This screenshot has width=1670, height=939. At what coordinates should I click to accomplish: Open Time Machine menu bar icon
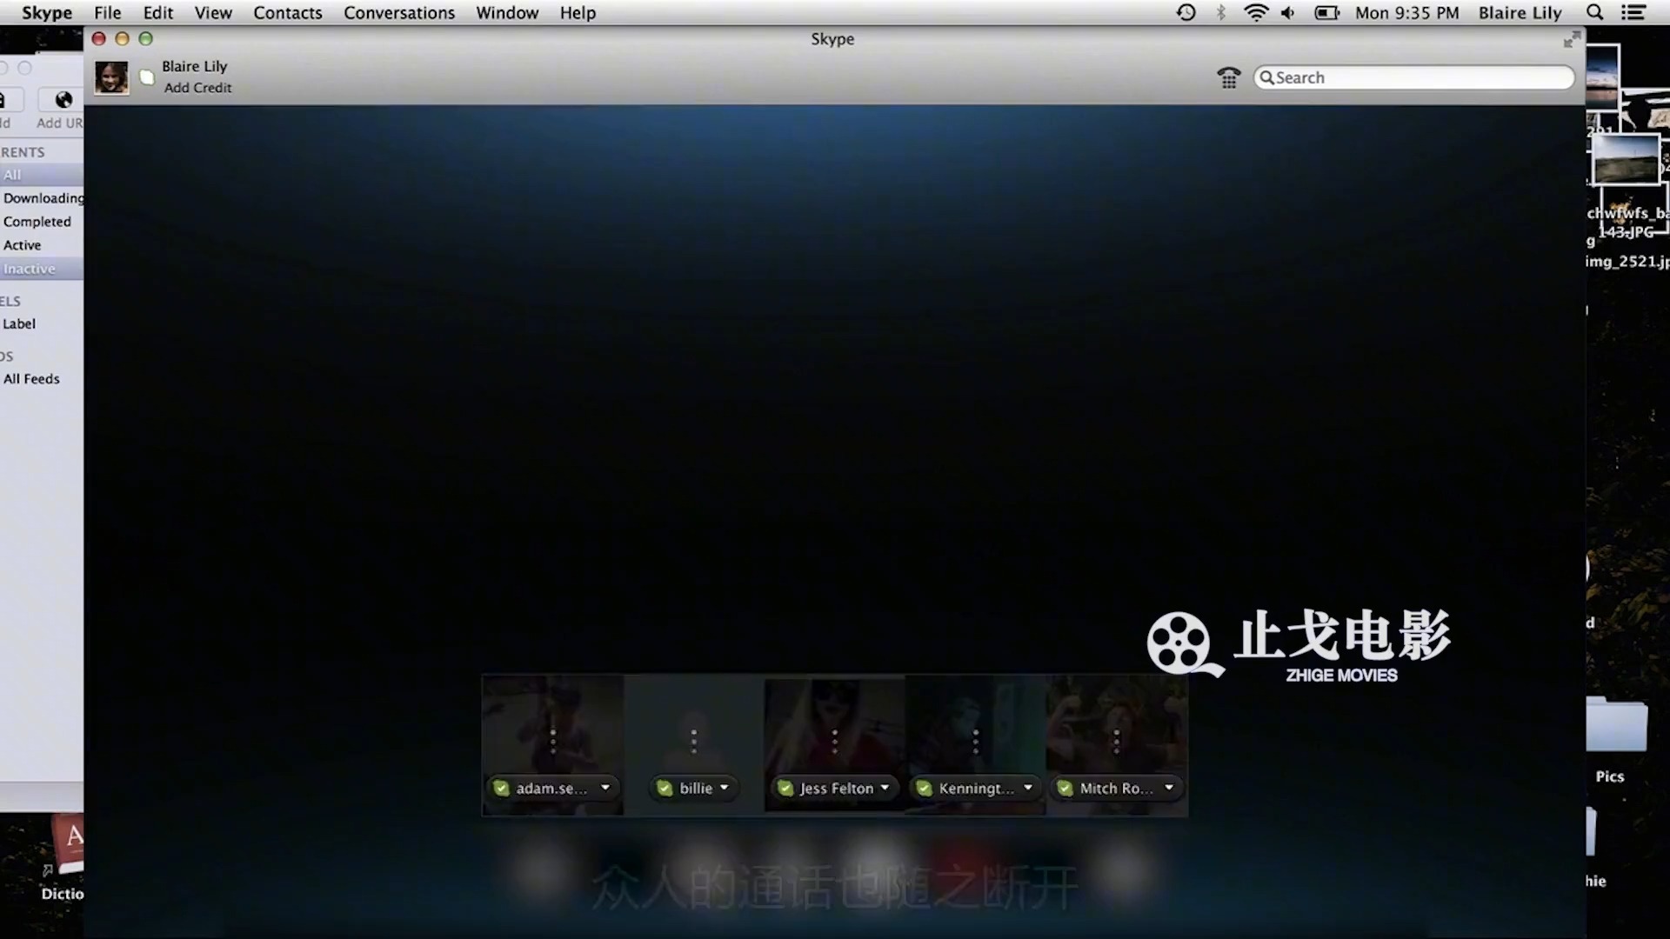click(x=1186, y=13)
